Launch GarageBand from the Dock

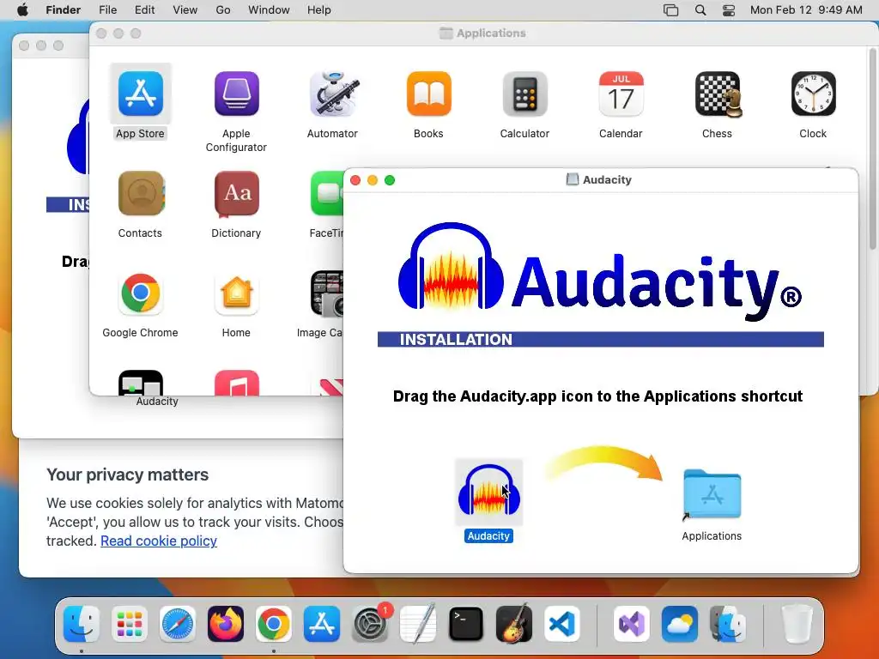pyautogui.click(x=514, y=624)
